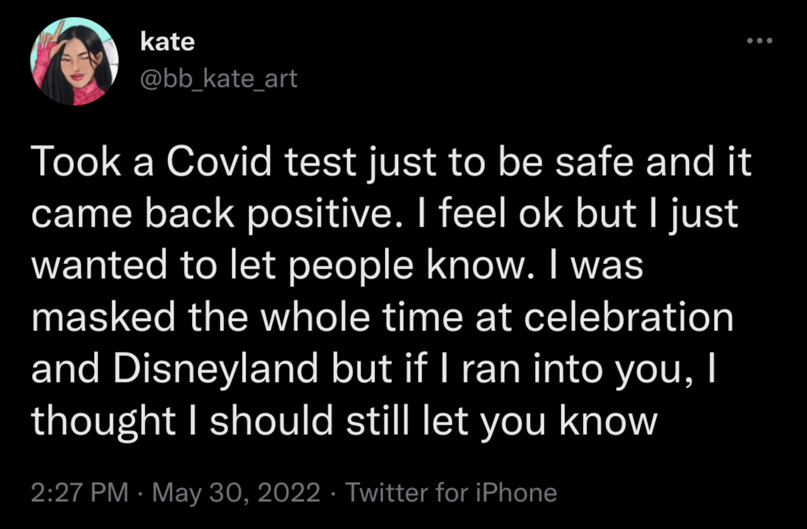
Task: Select the word wanted in the tweet
Action: point(100,265)
